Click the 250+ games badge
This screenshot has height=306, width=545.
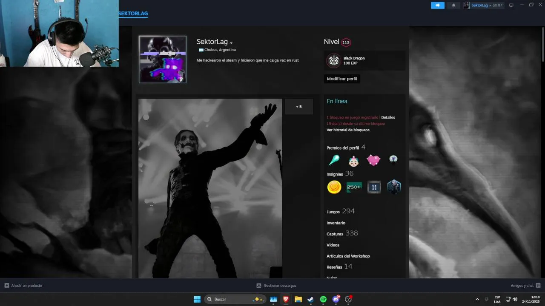click(x=354, y=187)
